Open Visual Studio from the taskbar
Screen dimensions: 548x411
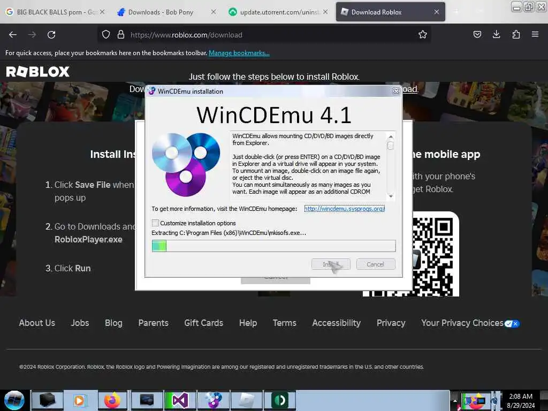pos(180,400)
